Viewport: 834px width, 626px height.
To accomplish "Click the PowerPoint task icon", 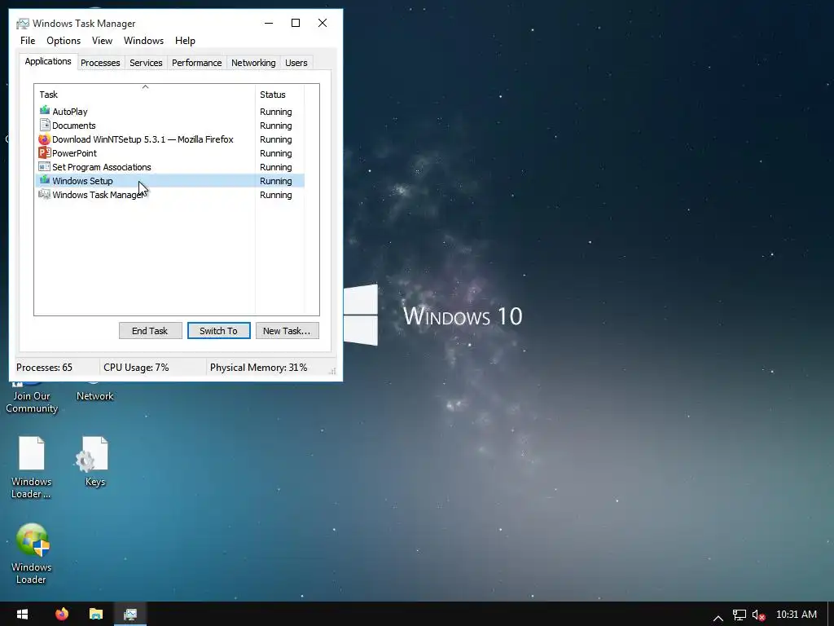I will [x=45, y=152].
